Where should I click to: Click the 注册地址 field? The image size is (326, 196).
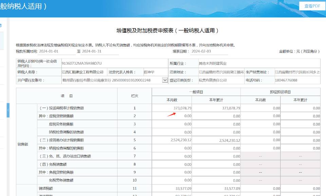point(220,72)
